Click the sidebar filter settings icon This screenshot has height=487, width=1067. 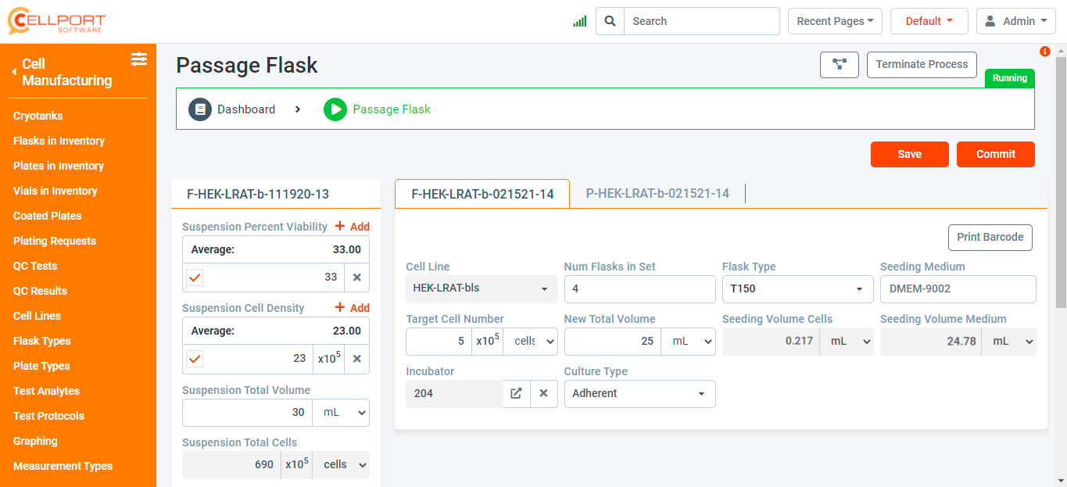tap(139, 59)
